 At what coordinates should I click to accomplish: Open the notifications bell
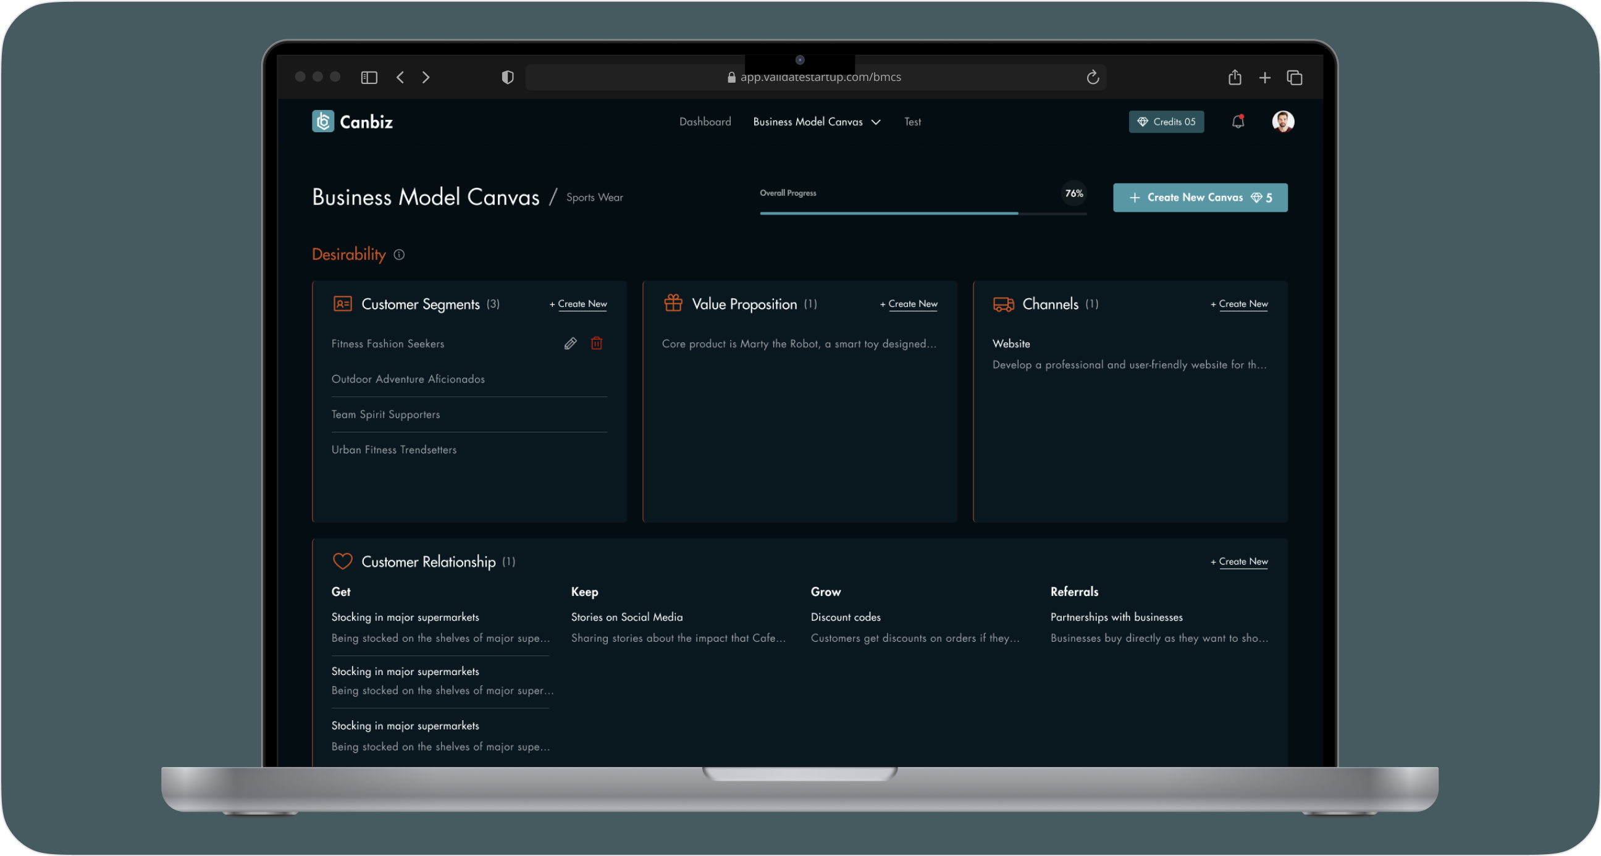(x=1237, y=122)
